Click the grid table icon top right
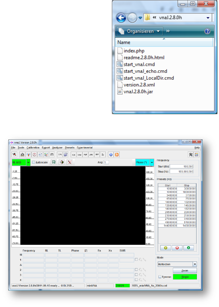Image resolution: width=219 pixels, height=307 pixels. 196,155
